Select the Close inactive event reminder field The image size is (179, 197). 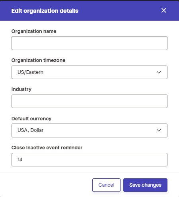click(x=89, y=160)
